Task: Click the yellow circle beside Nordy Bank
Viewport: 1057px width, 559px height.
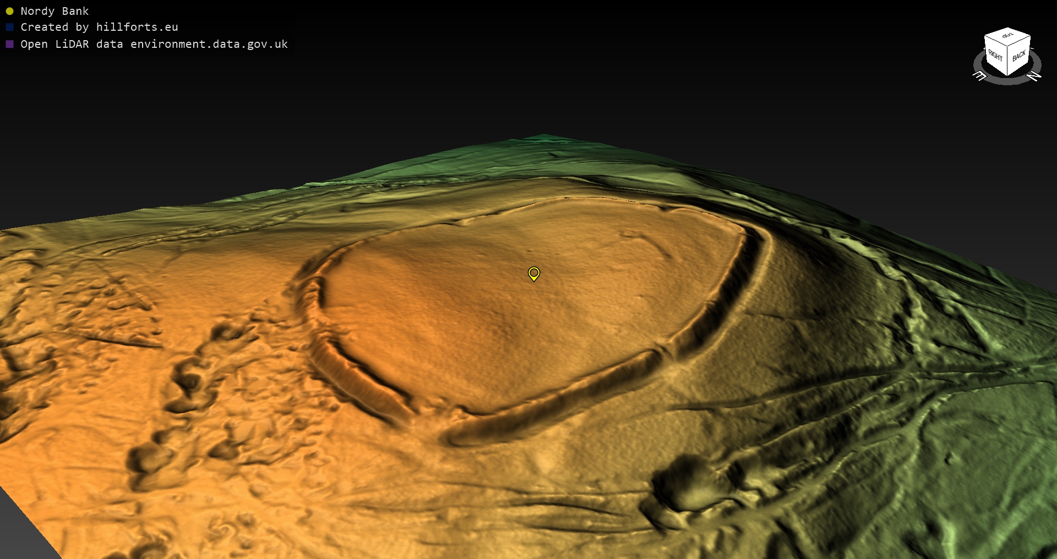Action: pos(9,12)
